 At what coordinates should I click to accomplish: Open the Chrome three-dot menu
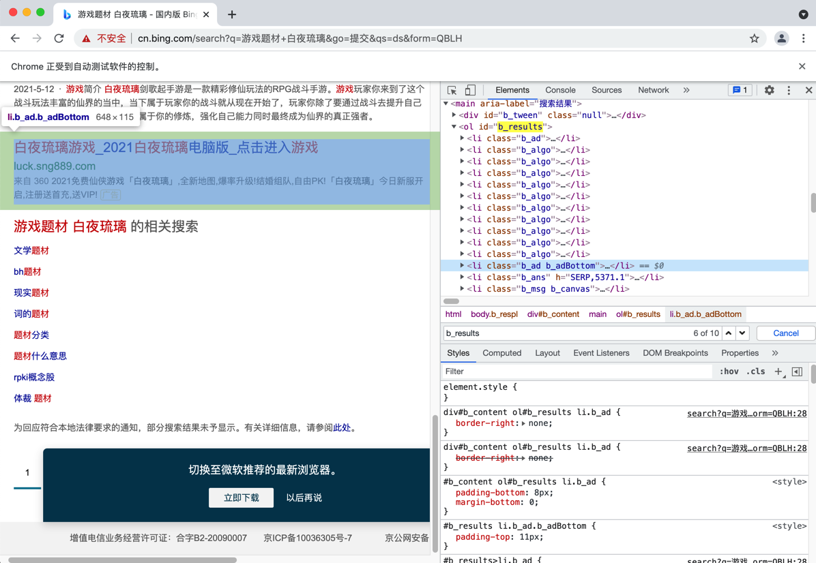tap(803, 38)
